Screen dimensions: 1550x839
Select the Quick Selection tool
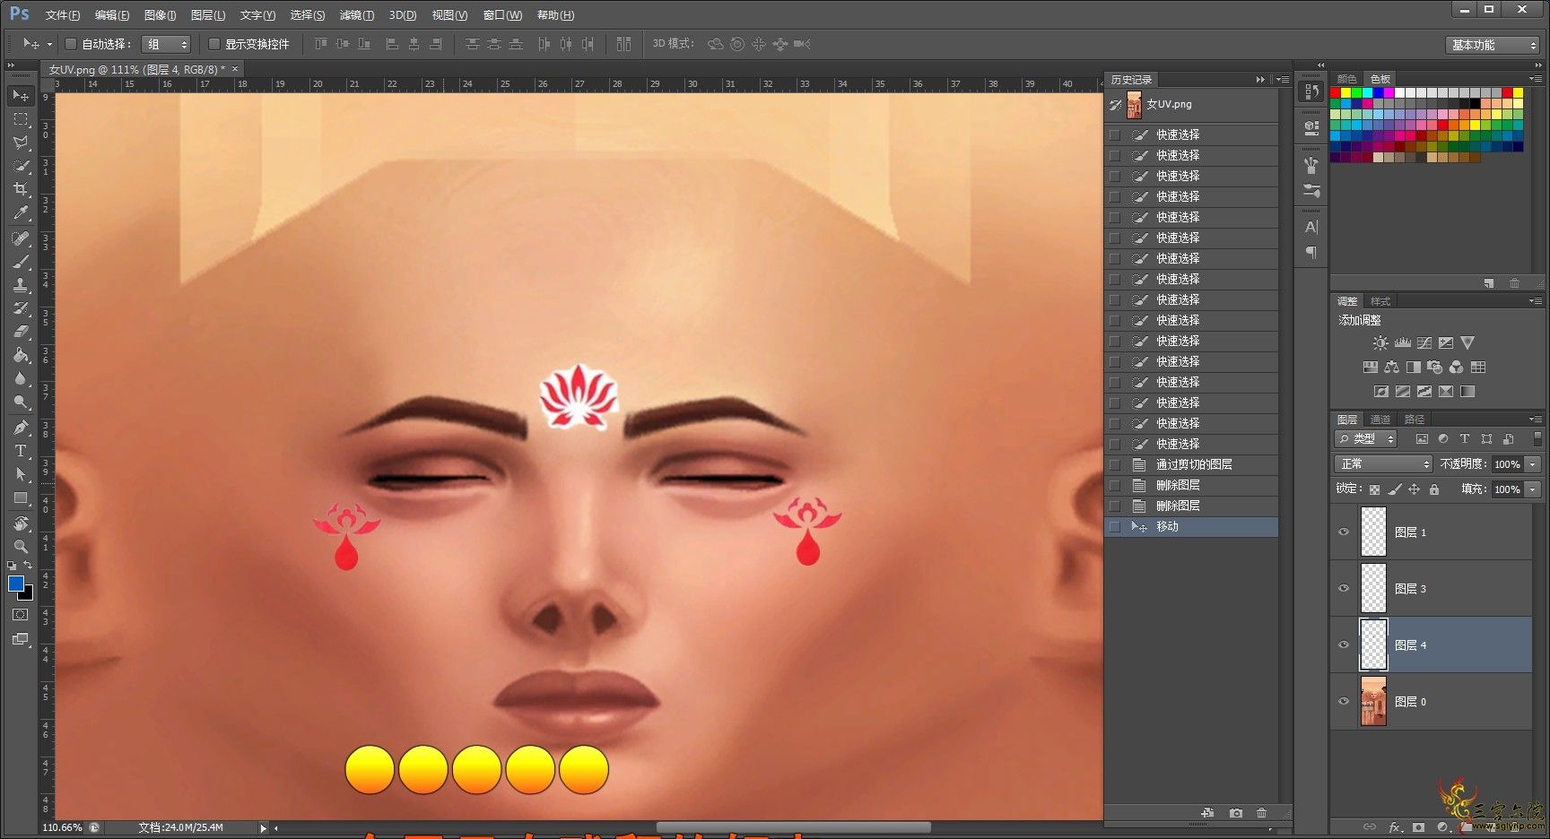coord(21,166)
